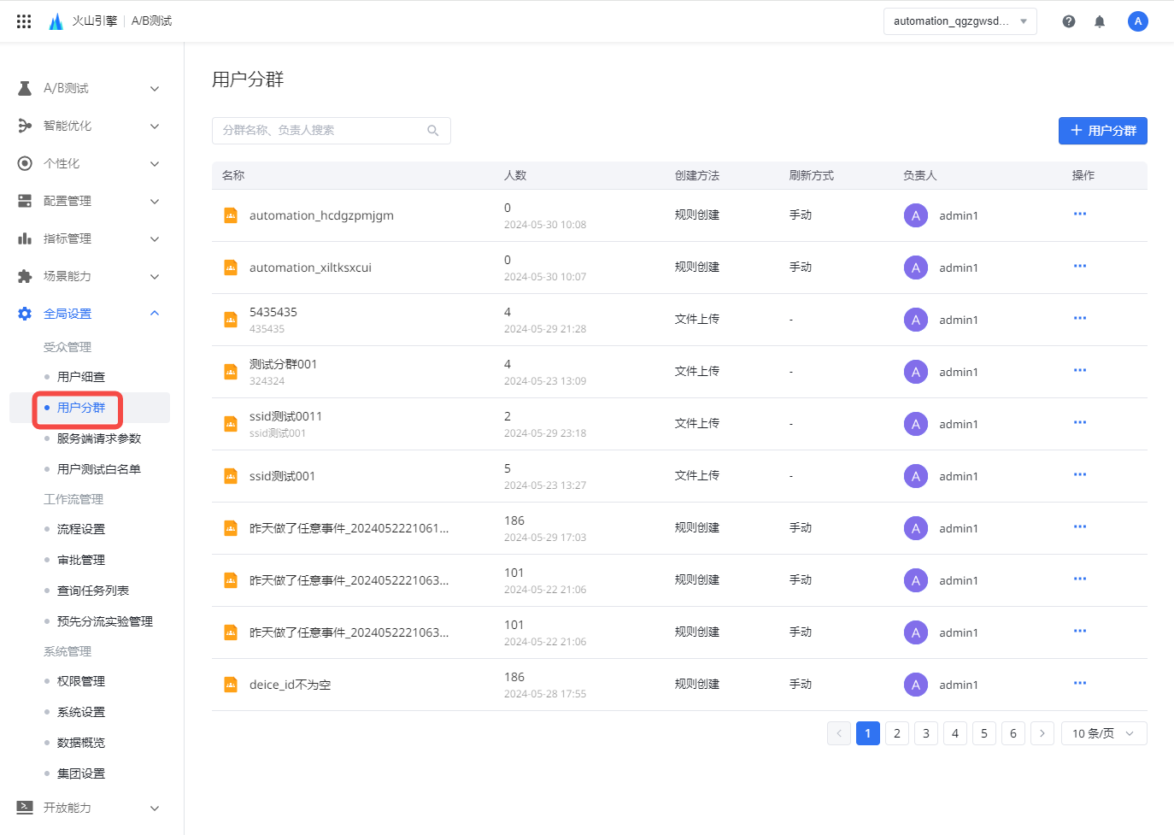Open actions menu for 5435435 row
The width and height of the screenshot is (1174, 835).
coord(1080,318)
